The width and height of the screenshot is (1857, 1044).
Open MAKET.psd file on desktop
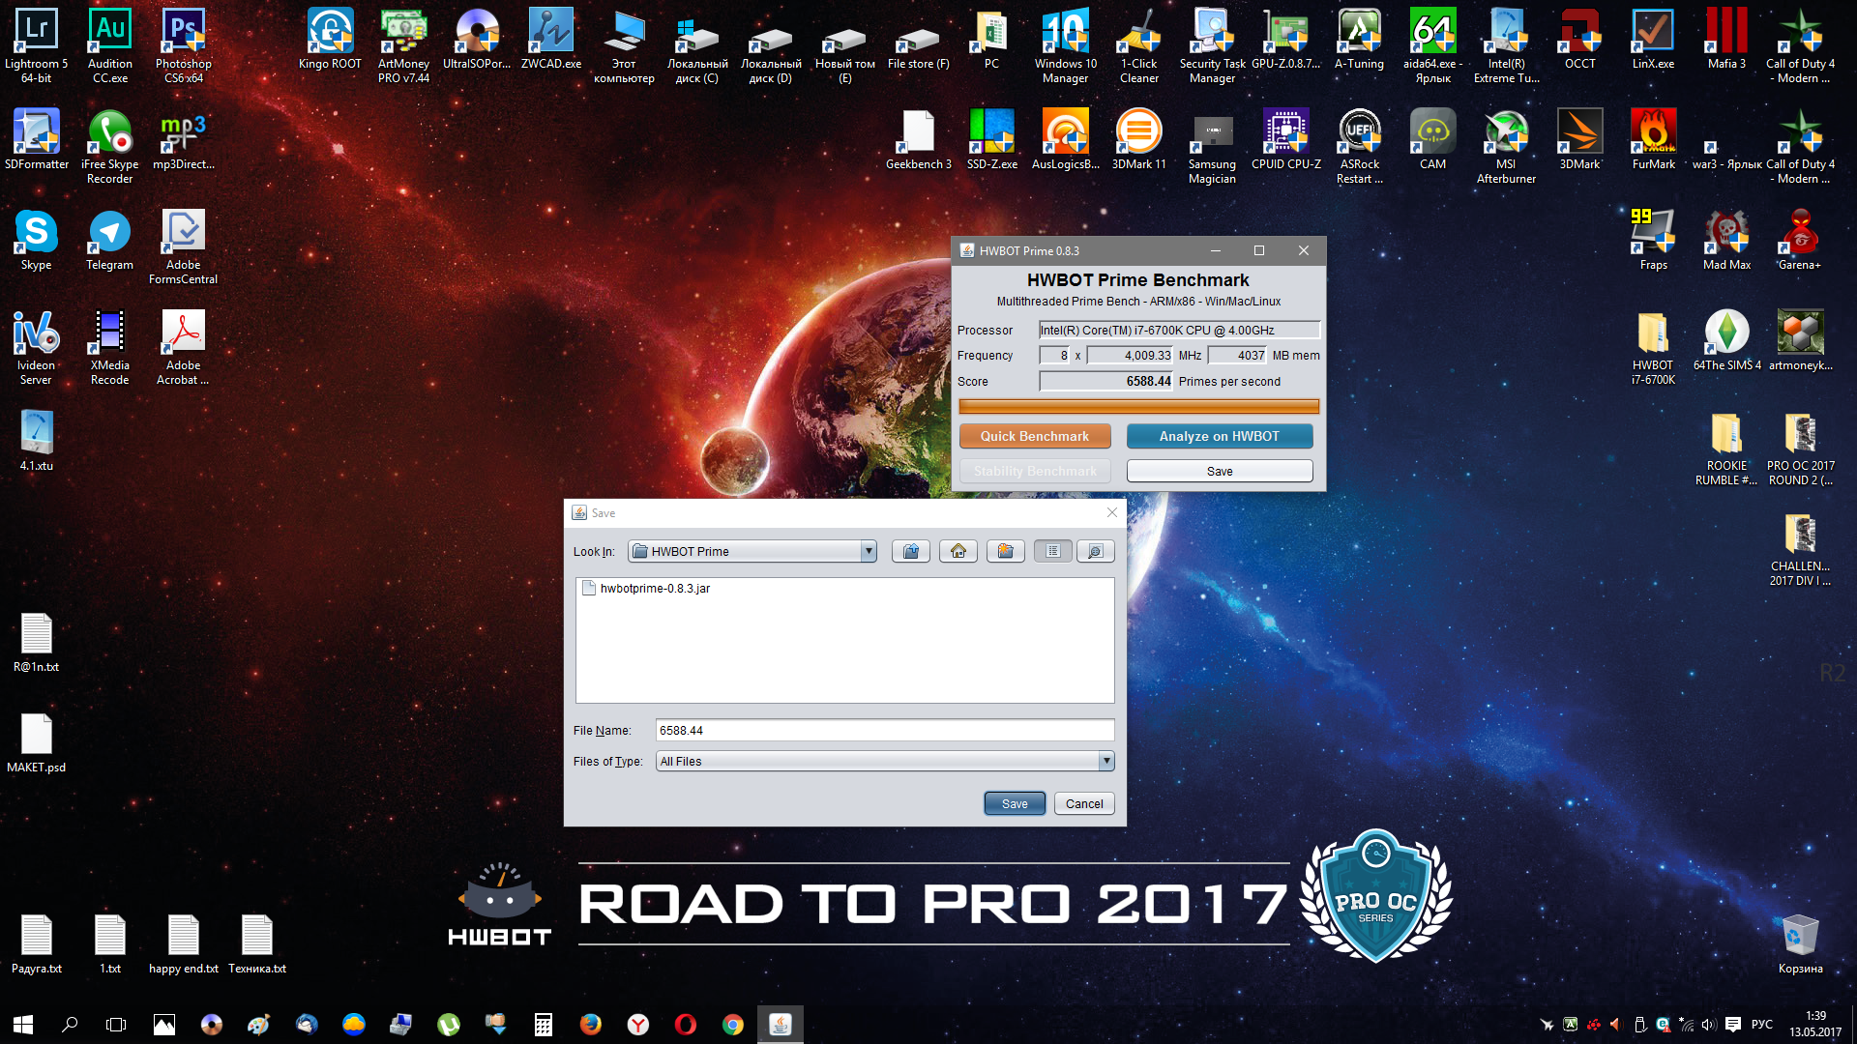tap(37, 742)
